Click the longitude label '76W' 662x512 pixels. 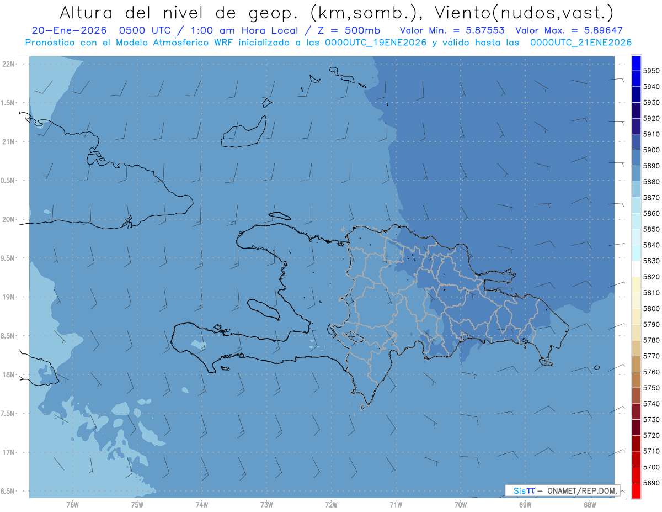(72, 505)
